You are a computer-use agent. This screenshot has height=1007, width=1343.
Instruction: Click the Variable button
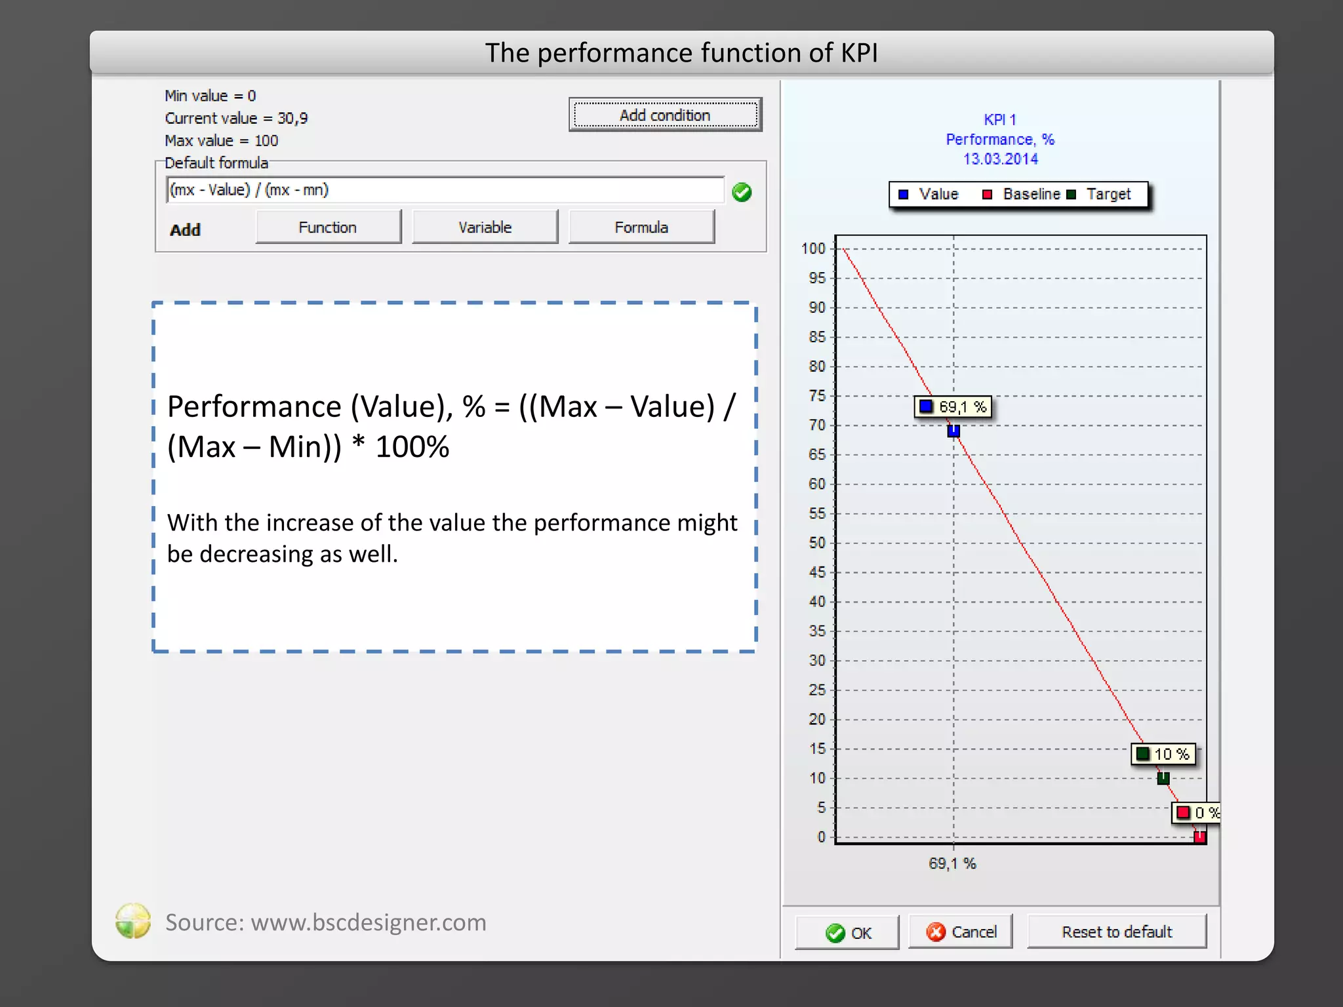tap(485, 227)
